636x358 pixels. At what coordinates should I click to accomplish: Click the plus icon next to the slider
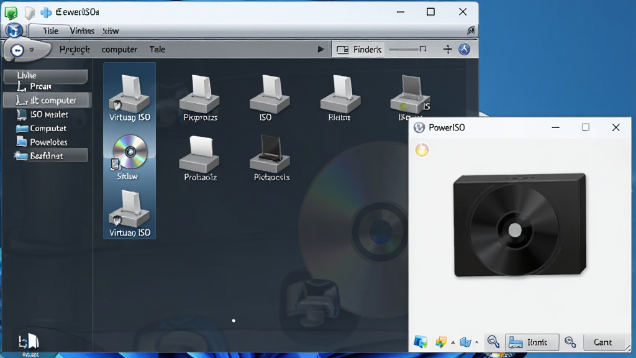[x=447, y=50]
